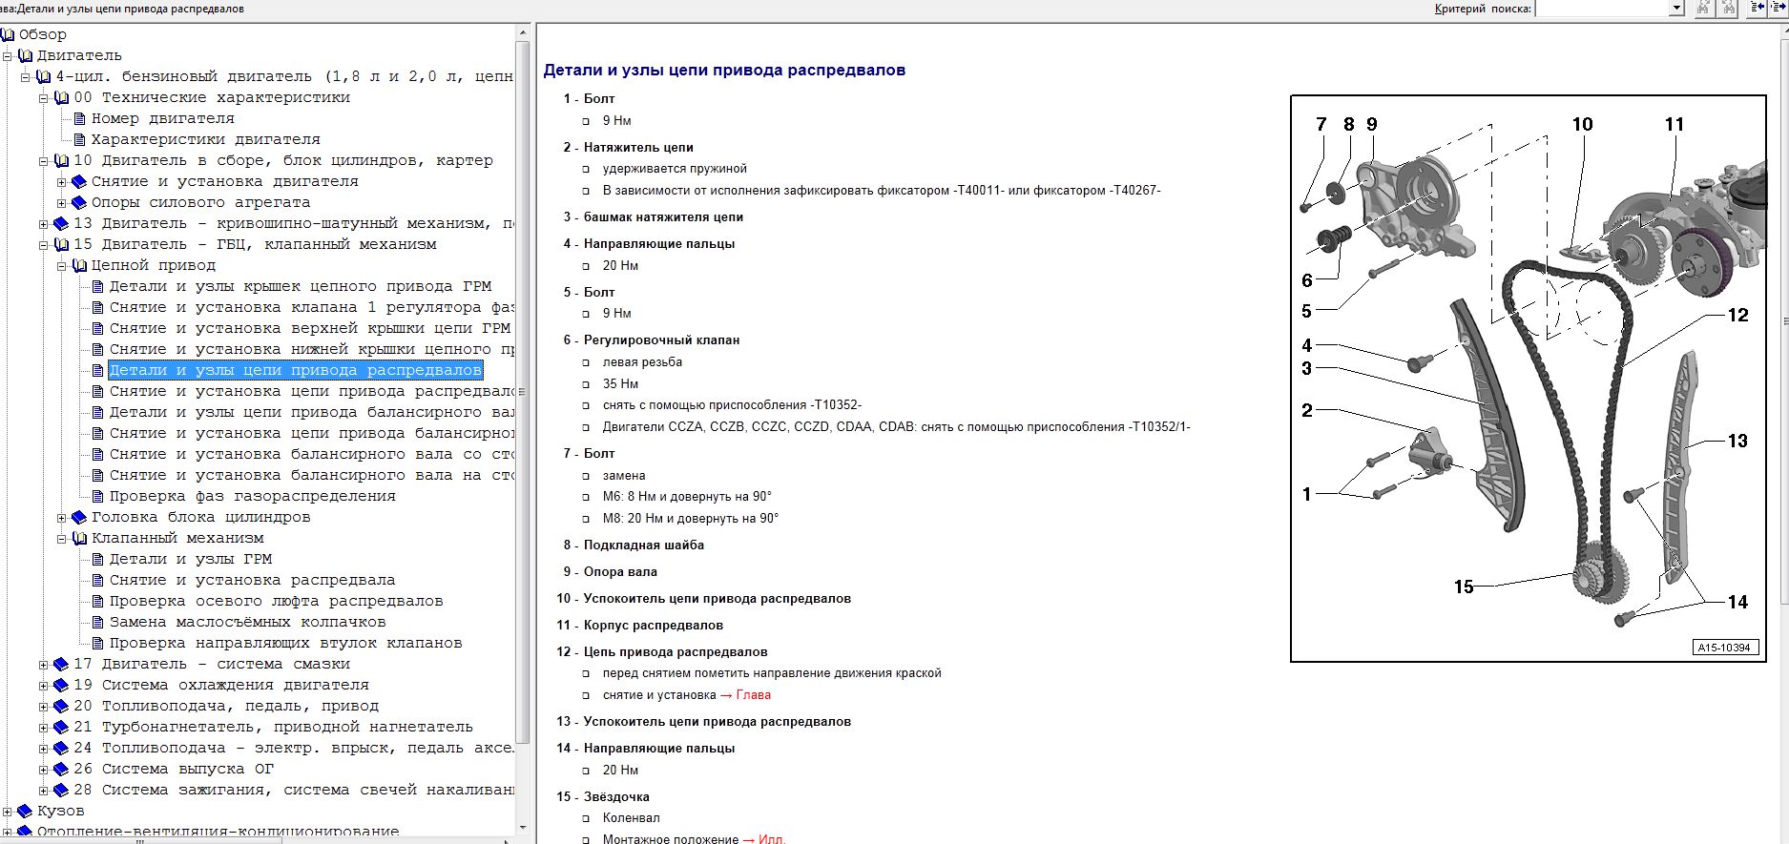Collapse the Цепной привод tree node
This screenshot has width=1789, height=844.
[62, 266]
